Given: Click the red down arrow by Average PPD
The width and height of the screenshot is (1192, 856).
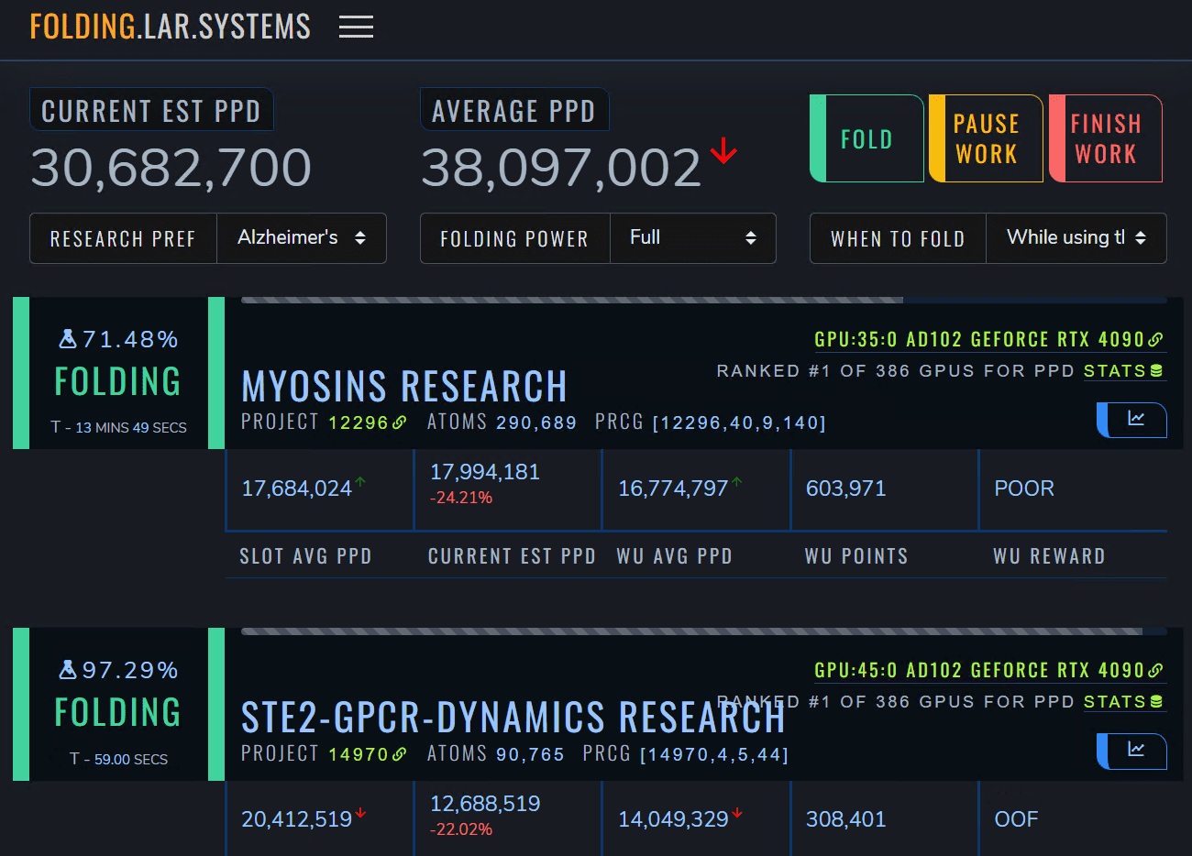Looking at the screenshot, I should 723,150.
